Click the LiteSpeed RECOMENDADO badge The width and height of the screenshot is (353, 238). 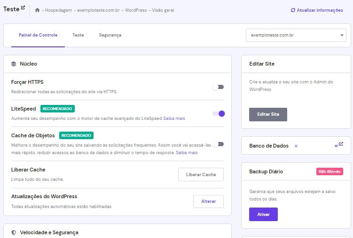coord(57,109)
